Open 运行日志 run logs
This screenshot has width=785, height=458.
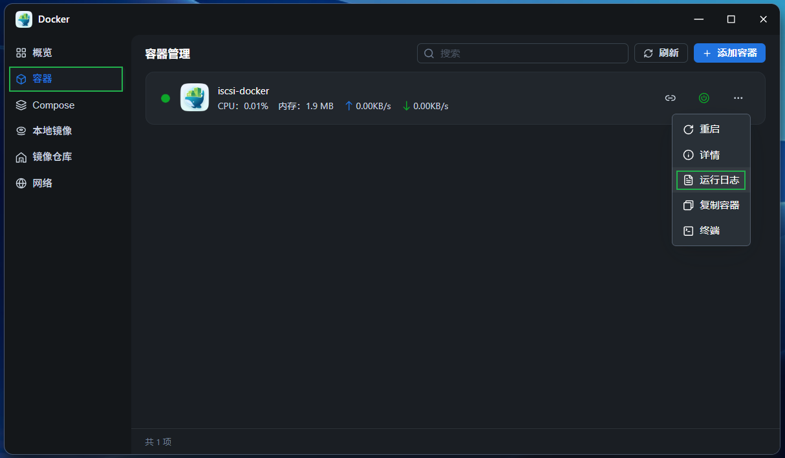[711, 180]
